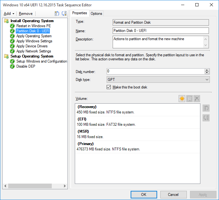
Task: Select the Apply Network Settings step
Action: tap(34, 51)
